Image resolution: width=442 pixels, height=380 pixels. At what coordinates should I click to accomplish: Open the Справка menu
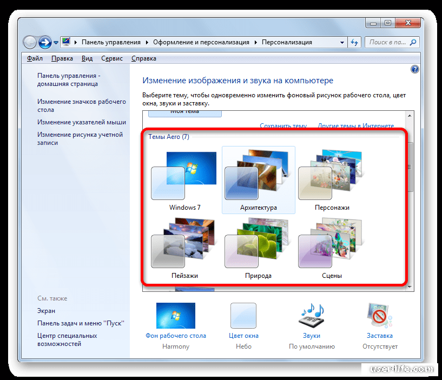click(x=144, y=58)
